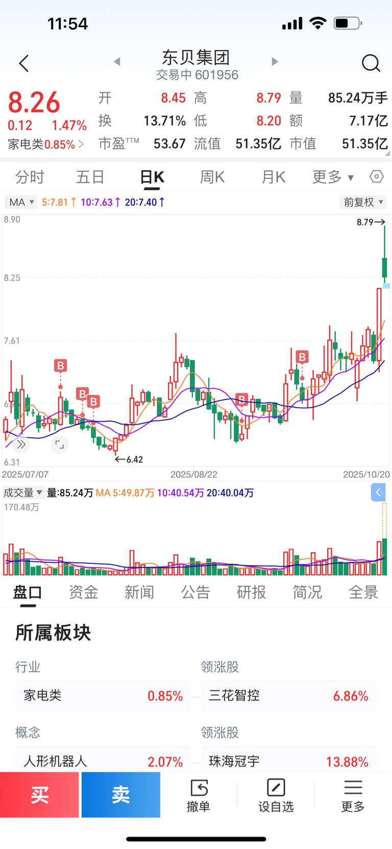Tap the double-chevron expand icon on chart
Image resolution: width=392 pixels, height=849 pixels.
pos(21,444)
